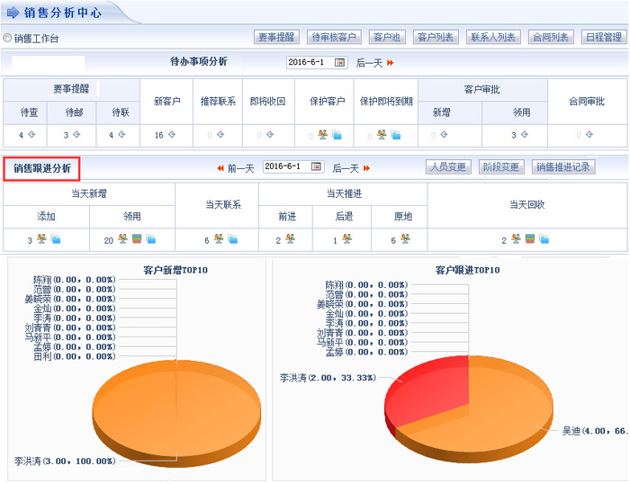Open the 人员变更 button
This screenshot has height=484, width=630.
click(447, 167)
